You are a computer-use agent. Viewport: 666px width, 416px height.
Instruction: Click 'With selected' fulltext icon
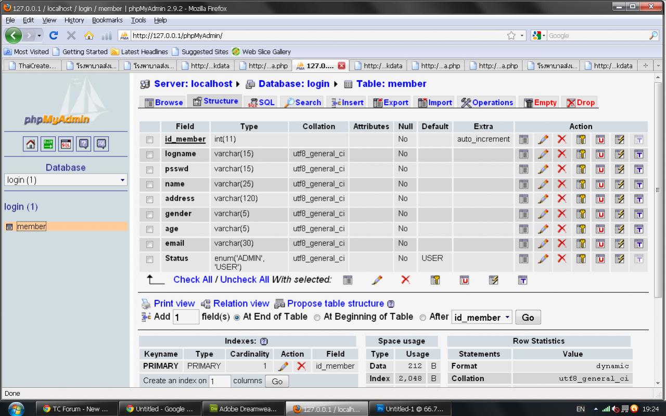pyautogui.click(x=522, y=280)
